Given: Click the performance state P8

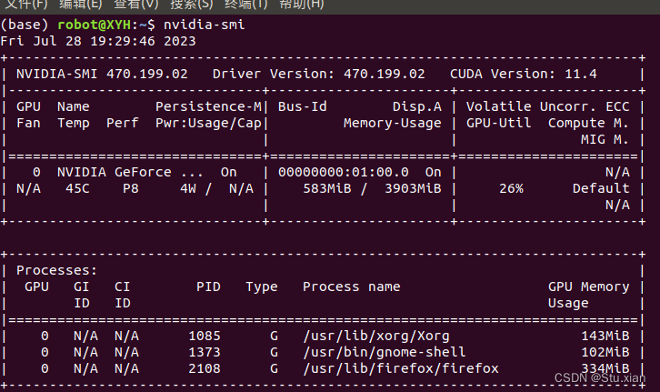Looking at the screenshot, I should click(x=131, y=188).
